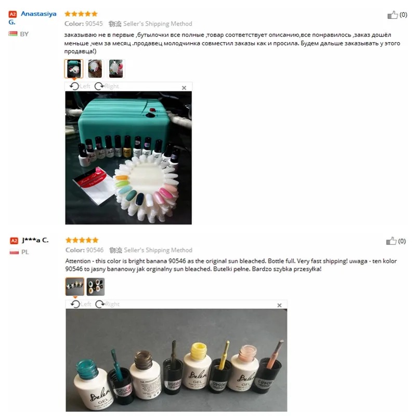Click the thumbs-up icon on J***a C.'s review

tap(392, 241)
